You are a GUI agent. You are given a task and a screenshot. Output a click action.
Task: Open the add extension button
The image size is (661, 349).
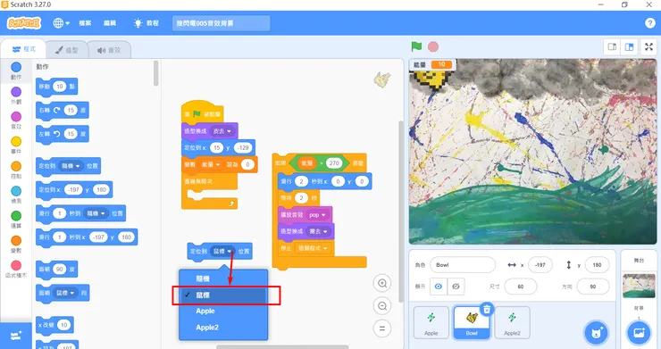click(16, 336)
